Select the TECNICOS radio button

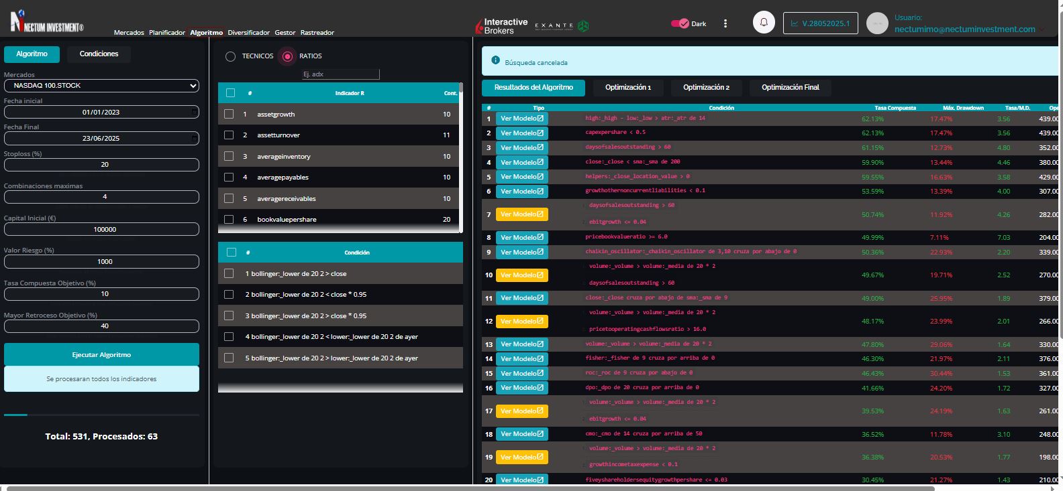click(x=230, y=56)
